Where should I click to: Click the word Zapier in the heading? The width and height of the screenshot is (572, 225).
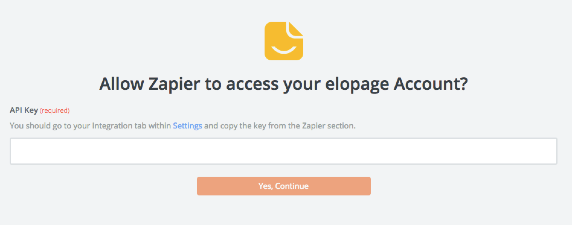point(174,84)
